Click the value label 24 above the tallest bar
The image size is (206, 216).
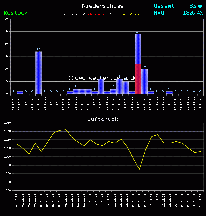tap(138, 31)
